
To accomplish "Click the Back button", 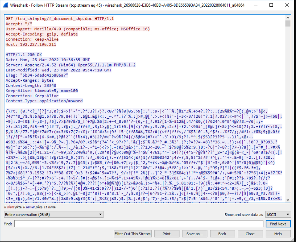I will coord(222,234).
